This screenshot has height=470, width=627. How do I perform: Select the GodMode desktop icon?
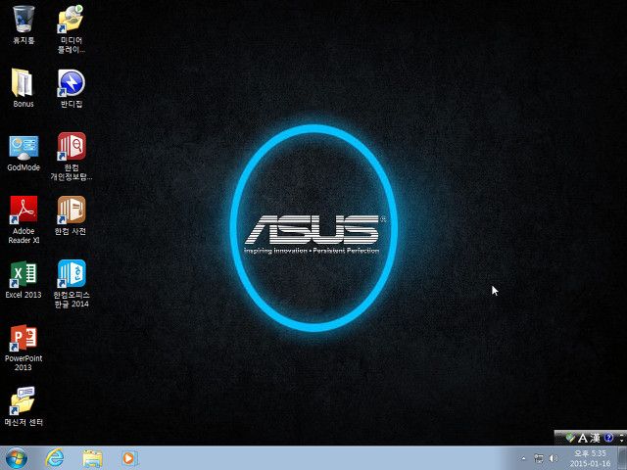coord(24,153)
